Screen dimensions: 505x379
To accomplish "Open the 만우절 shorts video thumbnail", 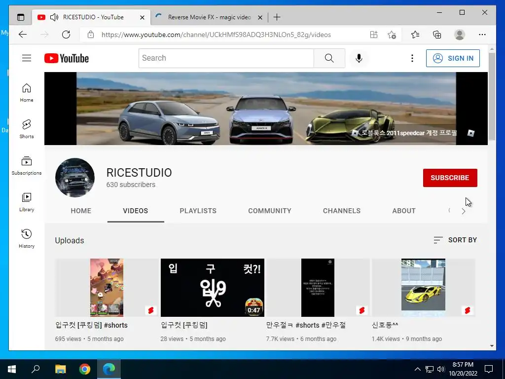I will (318, 288).
